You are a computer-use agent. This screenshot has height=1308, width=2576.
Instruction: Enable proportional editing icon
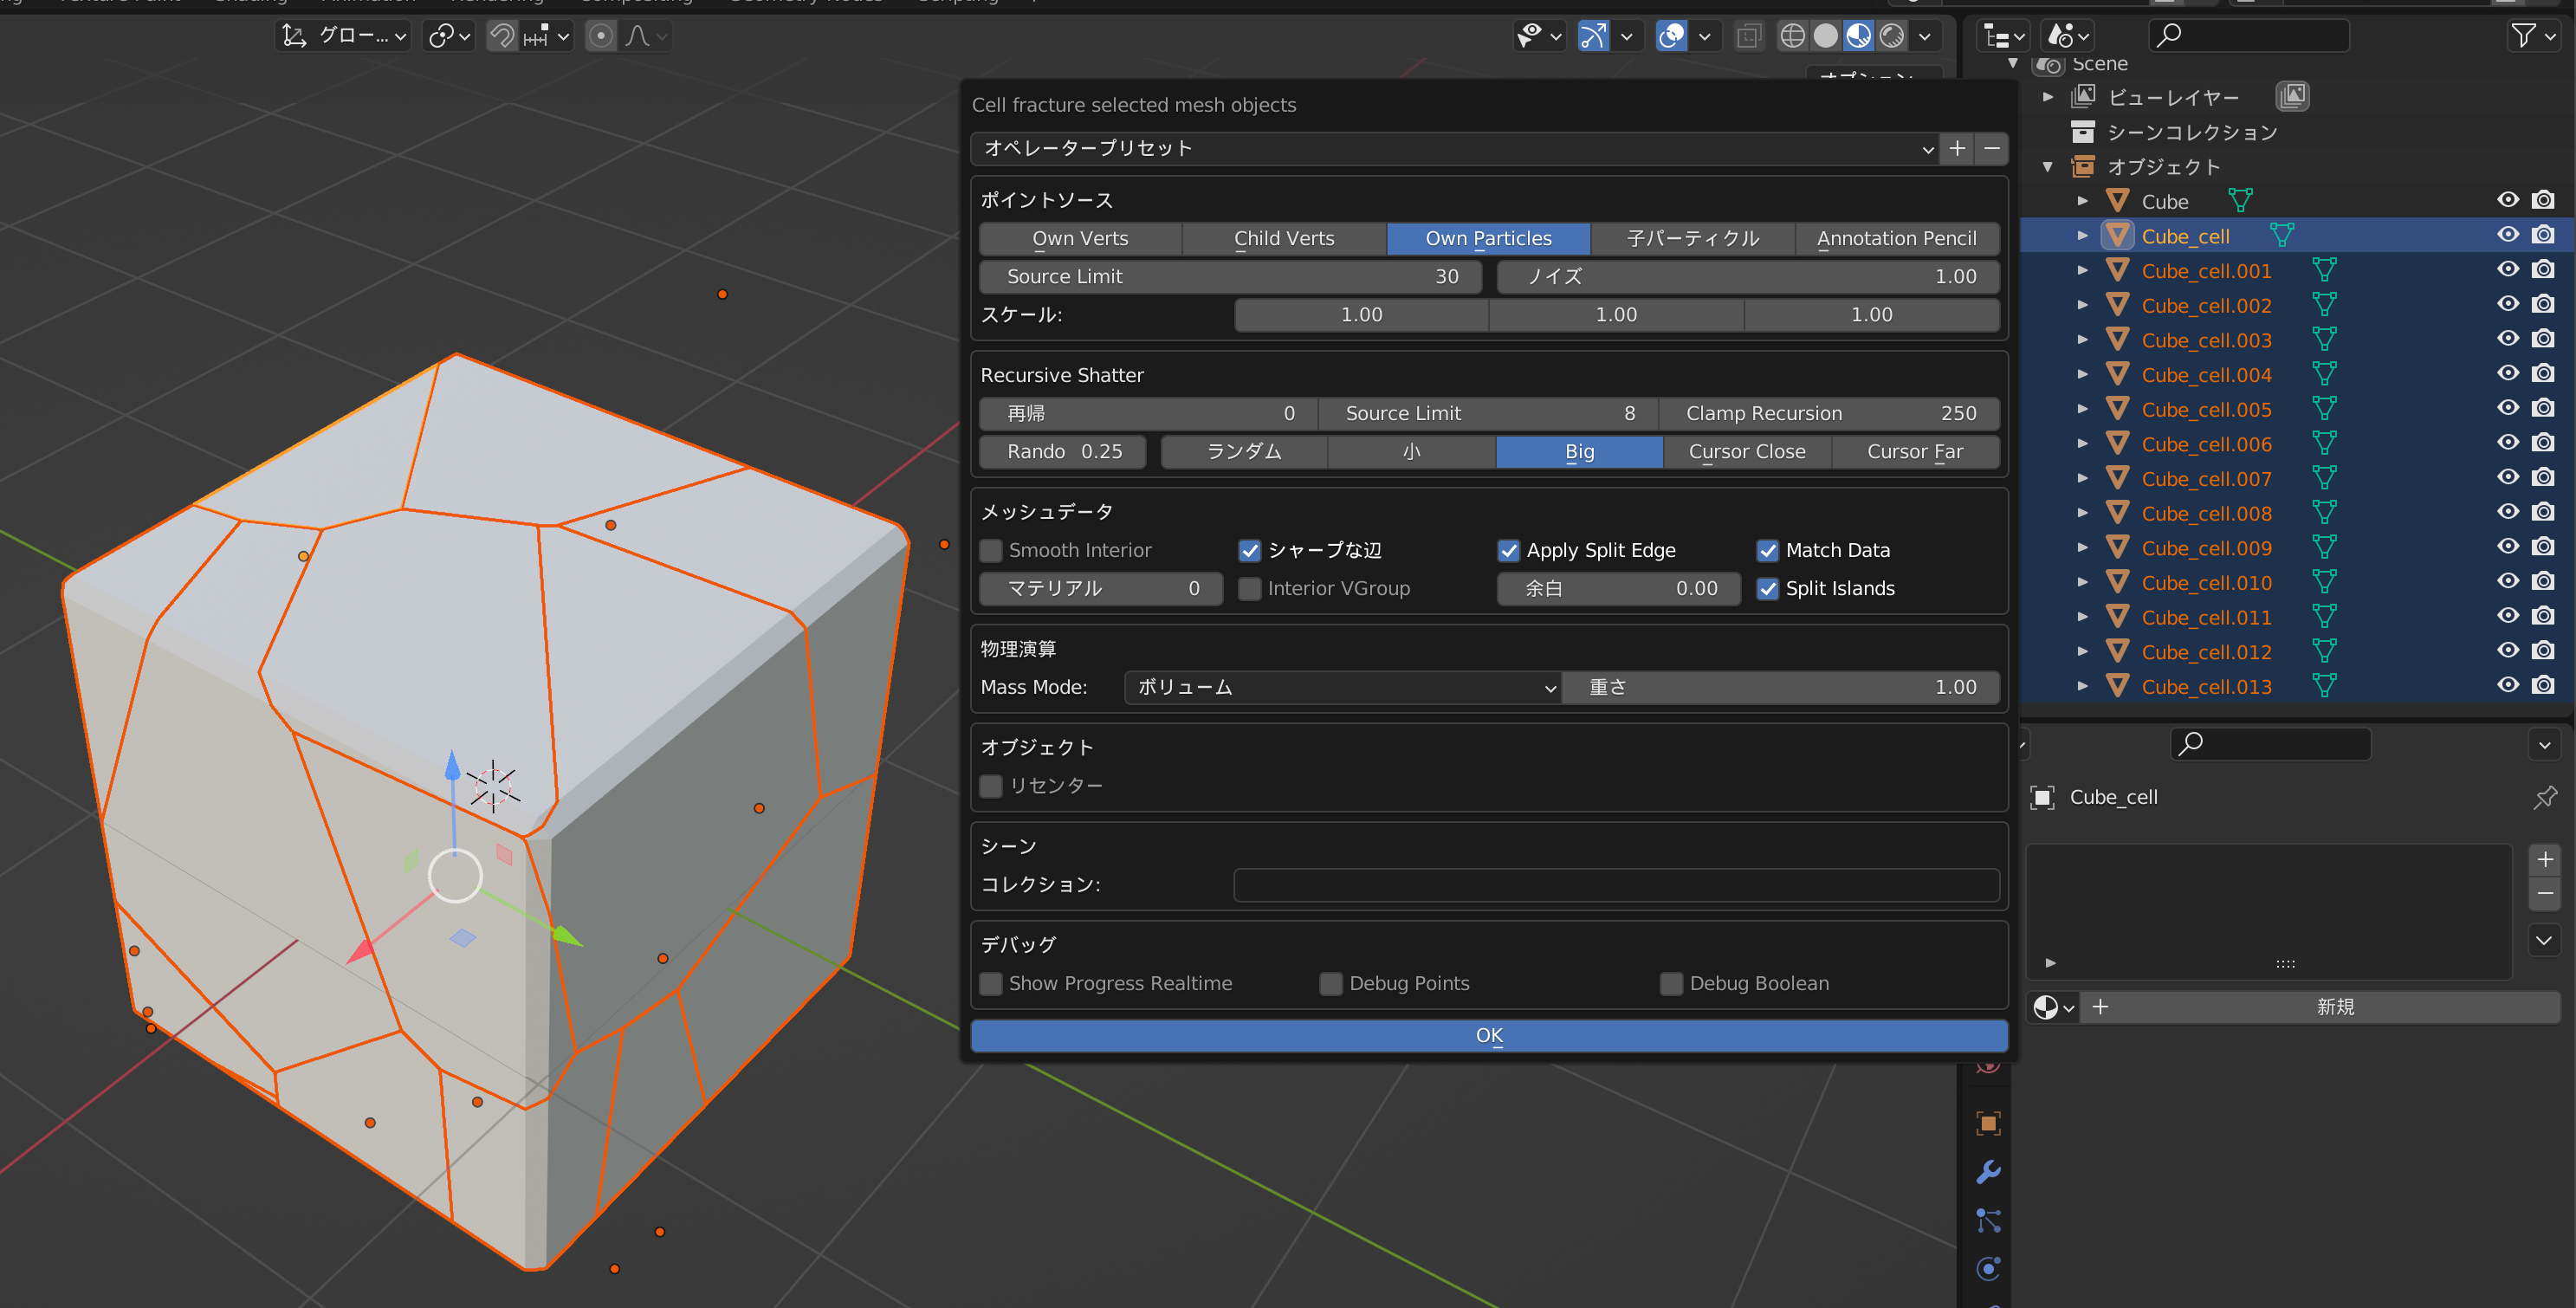point(600,36)
